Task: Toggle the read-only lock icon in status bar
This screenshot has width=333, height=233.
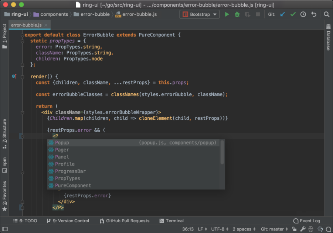Action: tap(294, 229)
